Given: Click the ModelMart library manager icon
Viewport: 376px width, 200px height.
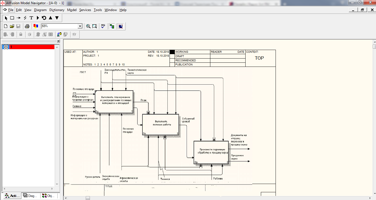Looking at the screenshot, I should tap(59, 35).
